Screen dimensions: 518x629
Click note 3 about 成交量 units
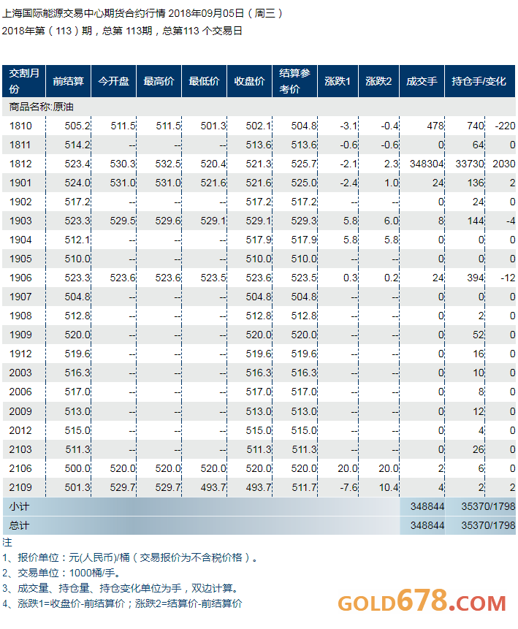pos(121,588)
